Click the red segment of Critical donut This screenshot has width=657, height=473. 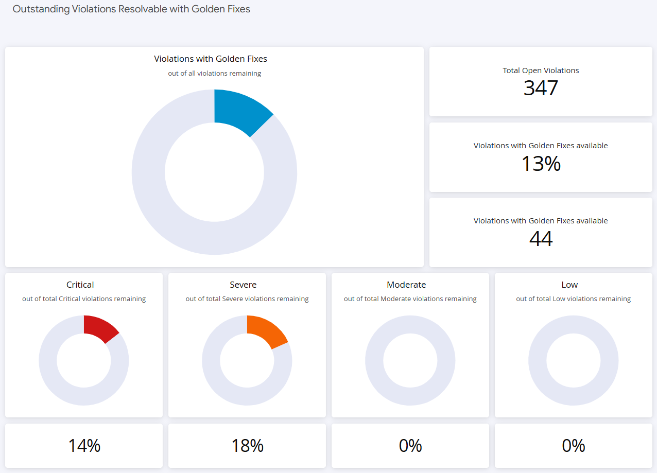(x=100, y=327)
